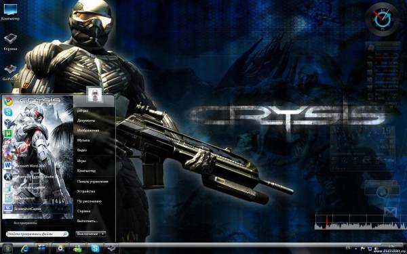Expand the shutdown options arrow

point(103,234)
